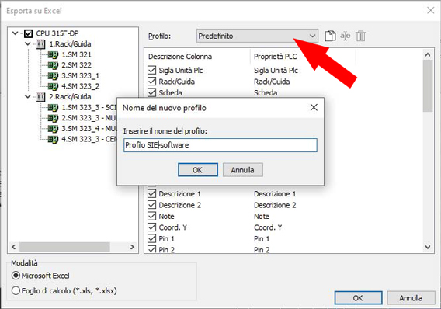This screenshot has height=309, width=441.
Task: Click the column list vertical scrollbar thumb
Action: point(428,85)
